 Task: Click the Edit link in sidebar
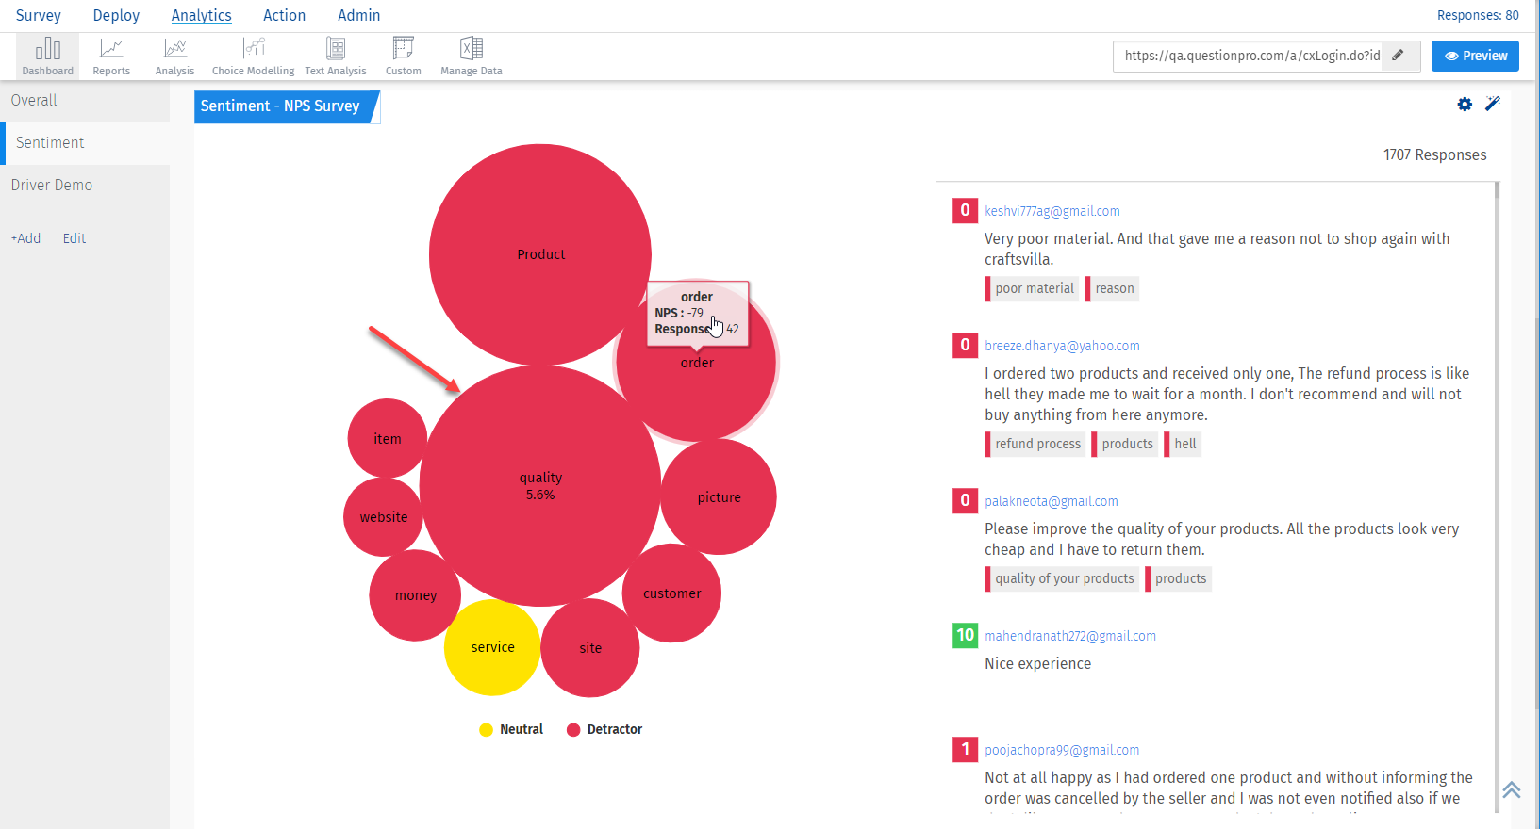click(75, 238)
